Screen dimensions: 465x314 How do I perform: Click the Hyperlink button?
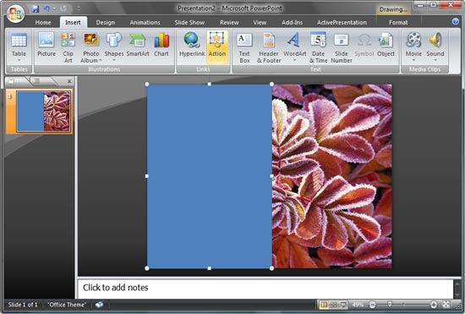click(x=192, y=47)
